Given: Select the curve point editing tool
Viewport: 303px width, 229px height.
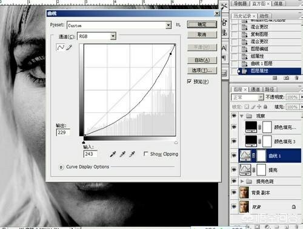Looking at the screenshot, I should (x=61, y=47).
